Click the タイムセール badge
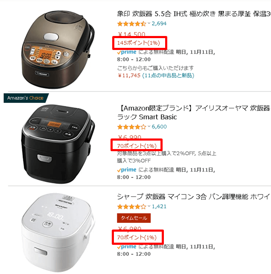271x274 pixels. pos(134,218)
